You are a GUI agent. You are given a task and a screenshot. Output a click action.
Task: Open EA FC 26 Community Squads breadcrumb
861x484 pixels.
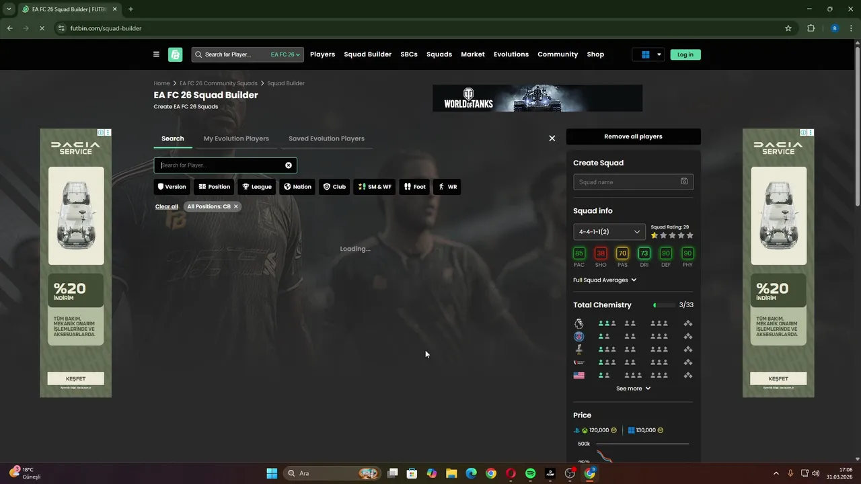(x=219, y=83)
